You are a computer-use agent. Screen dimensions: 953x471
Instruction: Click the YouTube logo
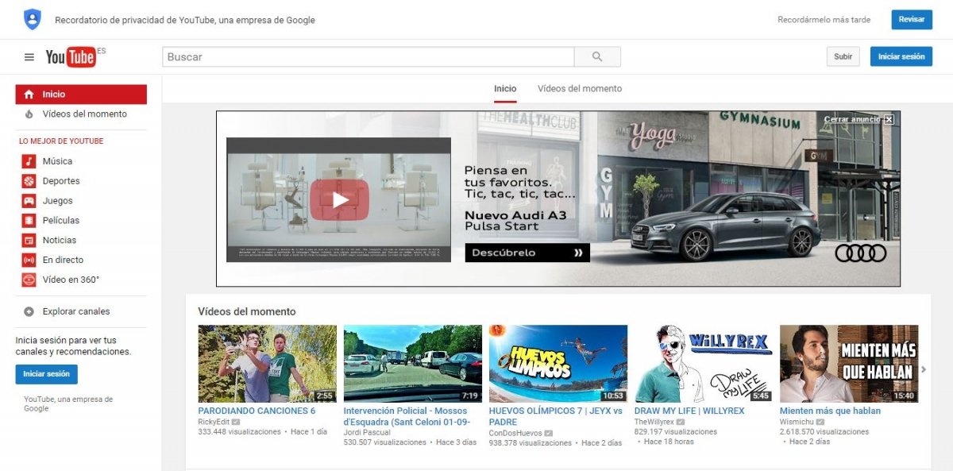[71, 56]
